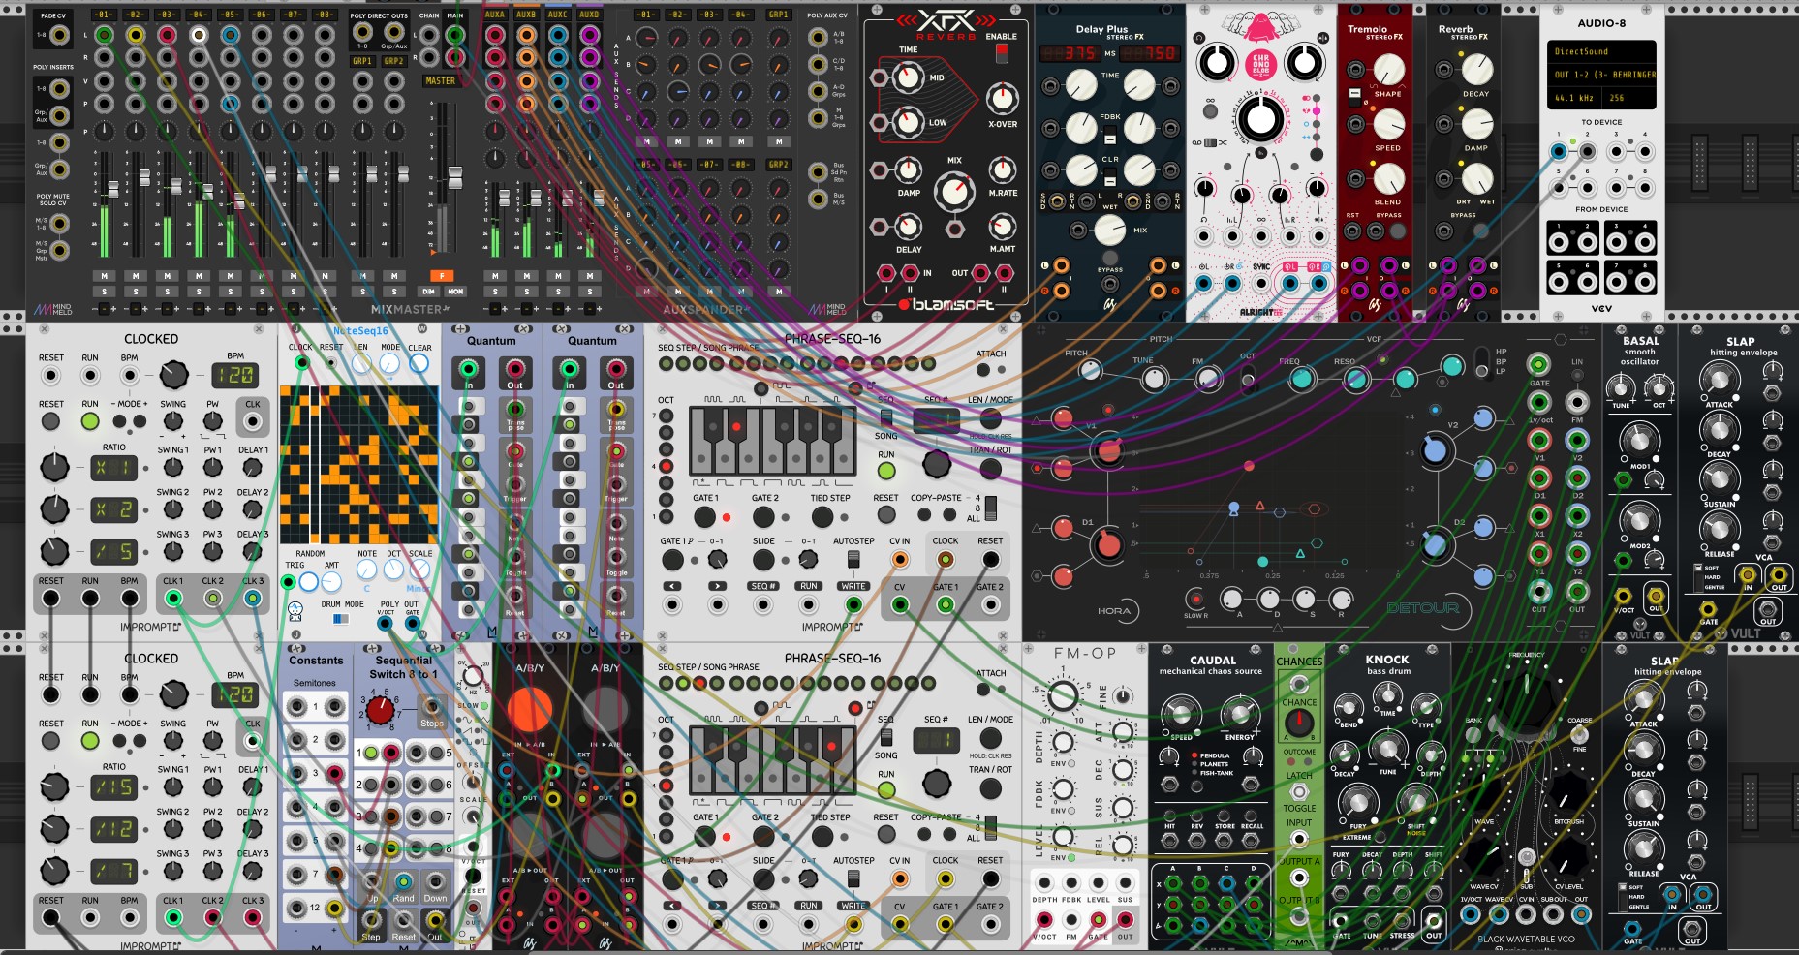Click the -05- track label in MixMaster
This screenshot has height=955, width=1799.
click(230, 15)
